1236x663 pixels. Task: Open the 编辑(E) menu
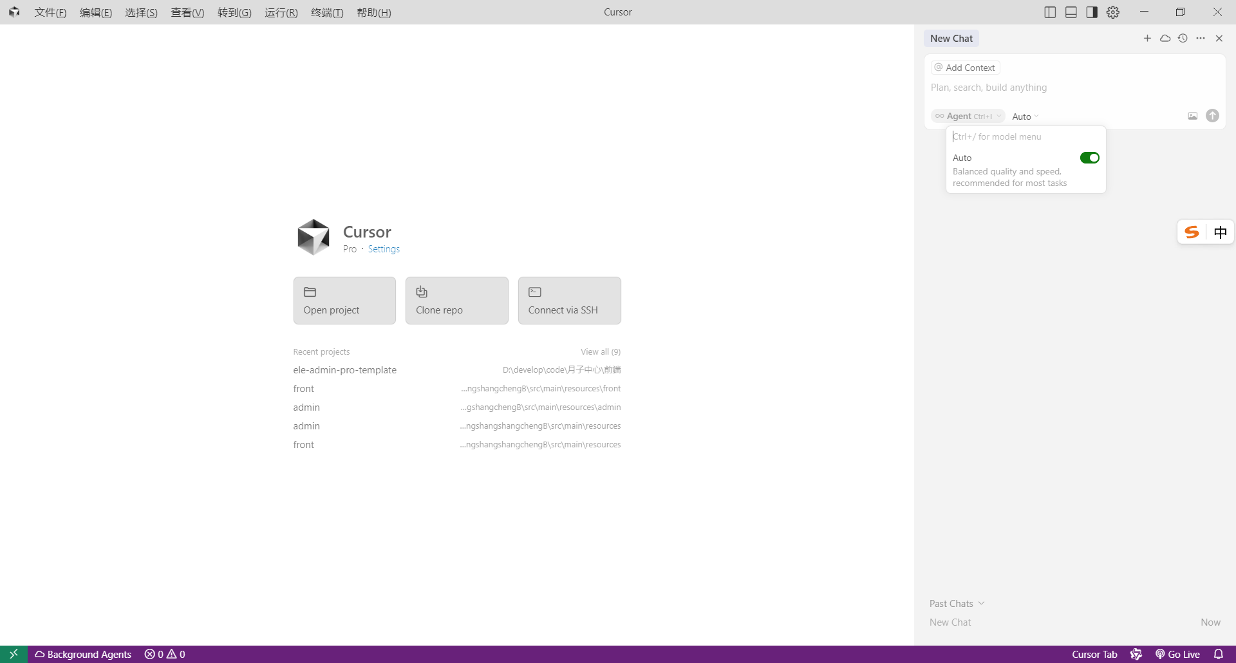click(96, 12)
